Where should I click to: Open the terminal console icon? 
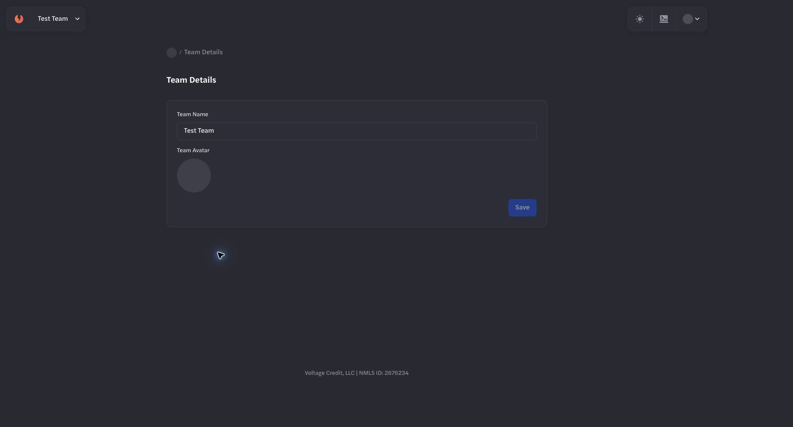click(664, 19)
